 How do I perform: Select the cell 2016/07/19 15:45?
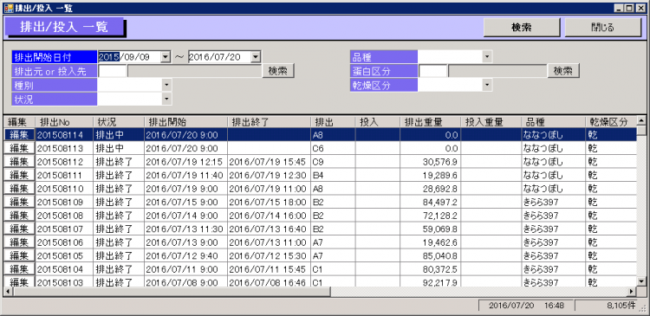click(269, 162)
